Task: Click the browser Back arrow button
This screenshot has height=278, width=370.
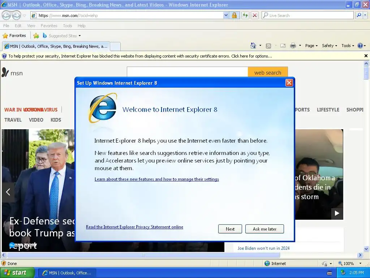Action: coord(7,16)
